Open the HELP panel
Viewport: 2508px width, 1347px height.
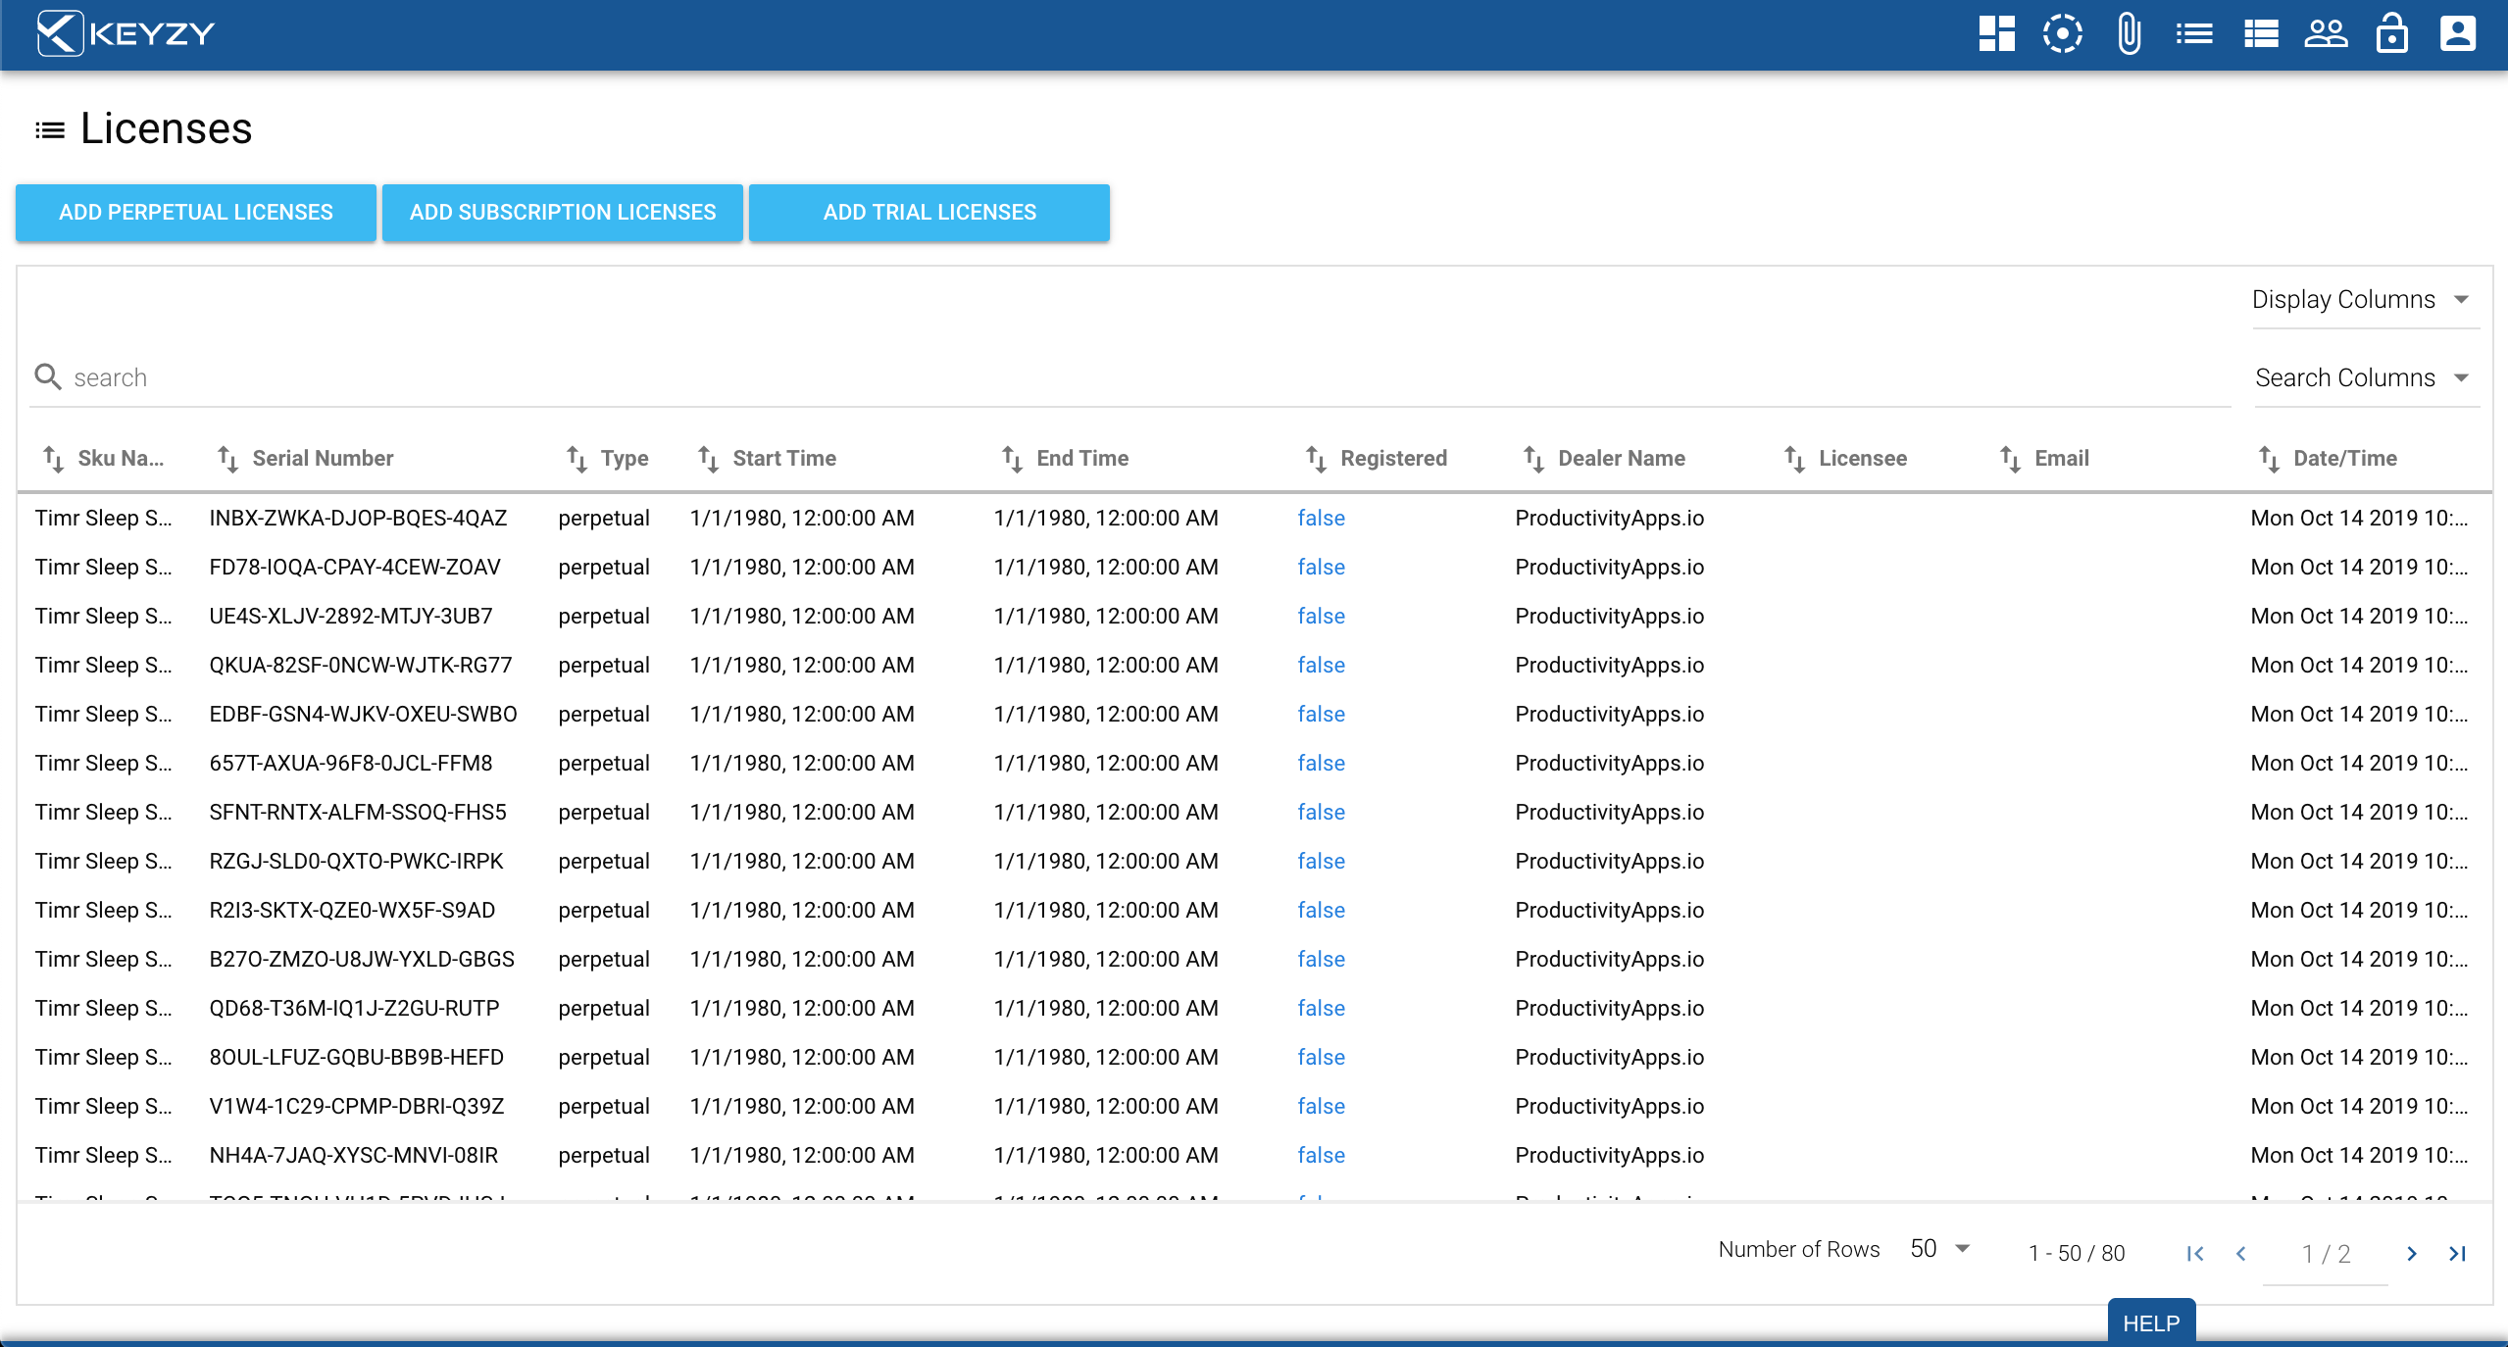pos(2150,1322)
